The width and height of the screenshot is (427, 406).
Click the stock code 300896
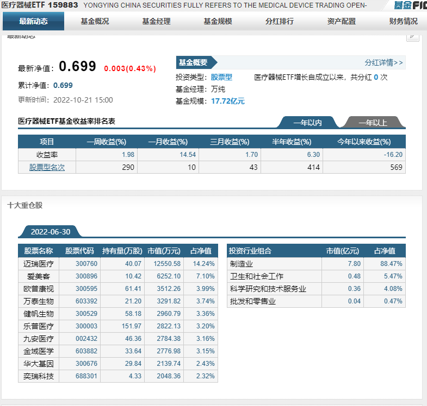pos(86,276)
